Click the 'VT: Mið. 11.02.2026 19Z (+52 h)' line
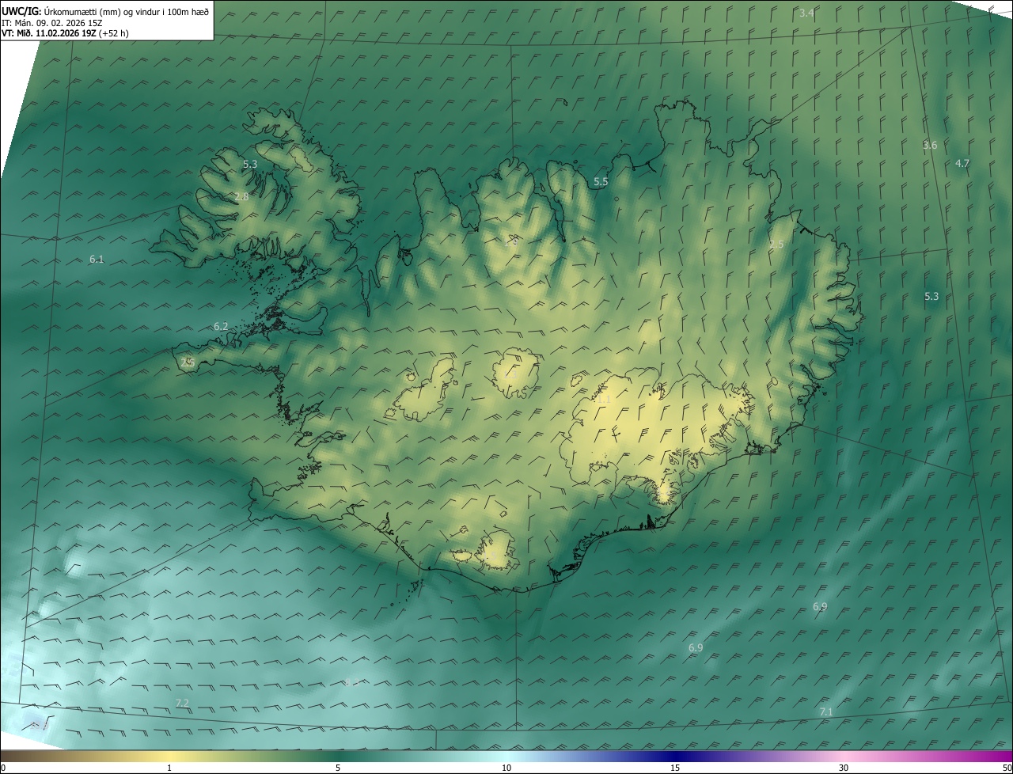Image resolution: width=1013 pixels, height=774 pixels. pyautogui.click(x=66, y=33)
